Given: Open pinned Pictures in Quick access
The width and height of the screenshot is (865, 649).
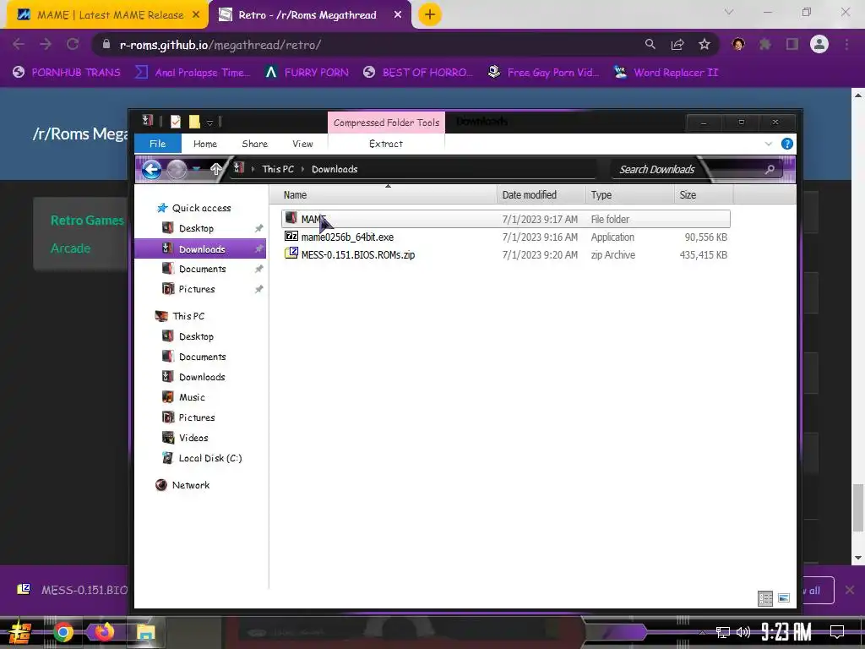Looking at the screenshot, I should click(x=197, y=289).
